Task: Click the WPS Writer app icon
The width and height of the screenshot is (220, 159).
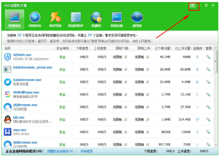Action: (7, 132)
